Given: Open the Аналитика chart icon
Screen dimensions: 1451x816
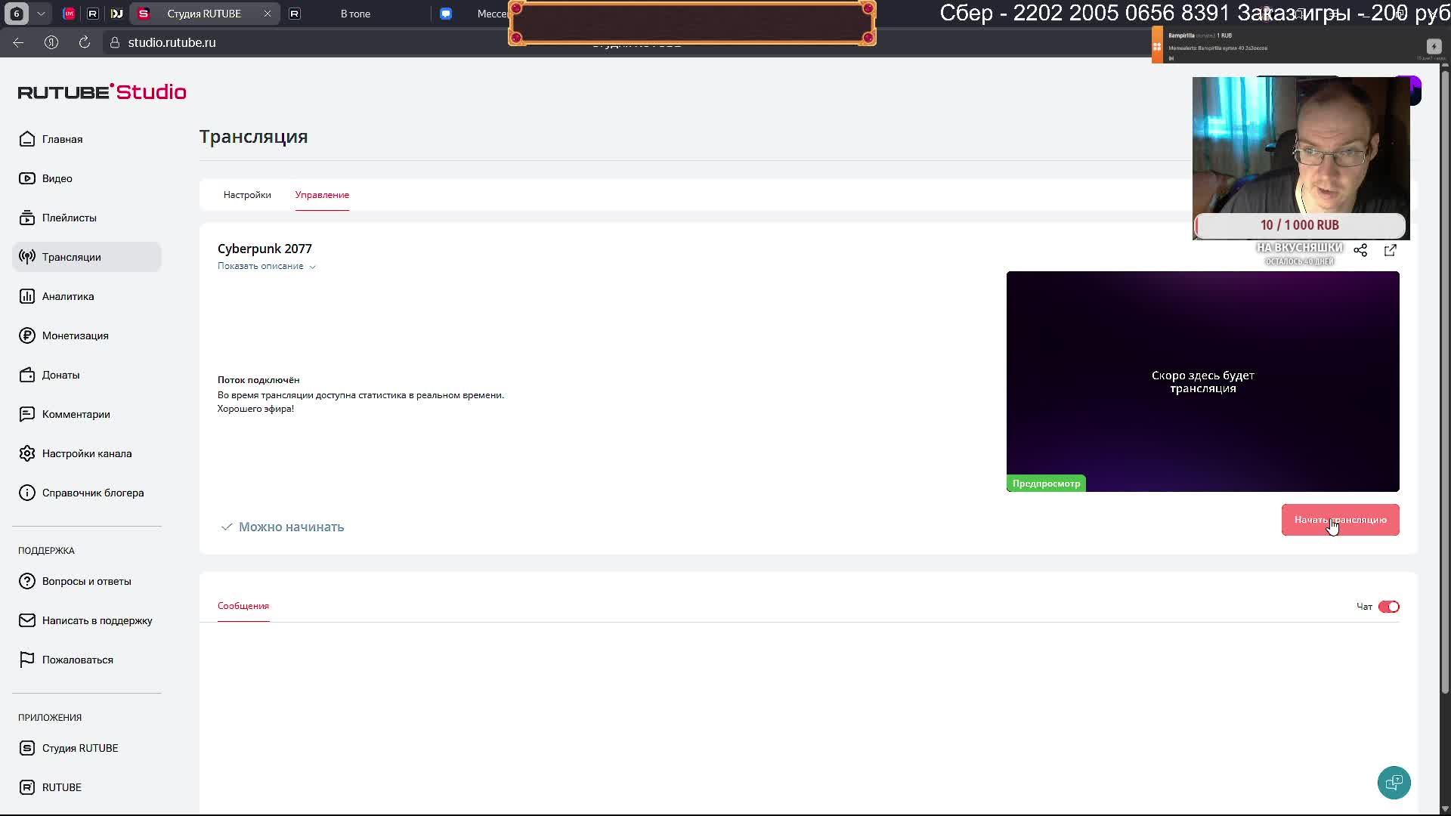Looking at the screenshot, I should point(27,296).
